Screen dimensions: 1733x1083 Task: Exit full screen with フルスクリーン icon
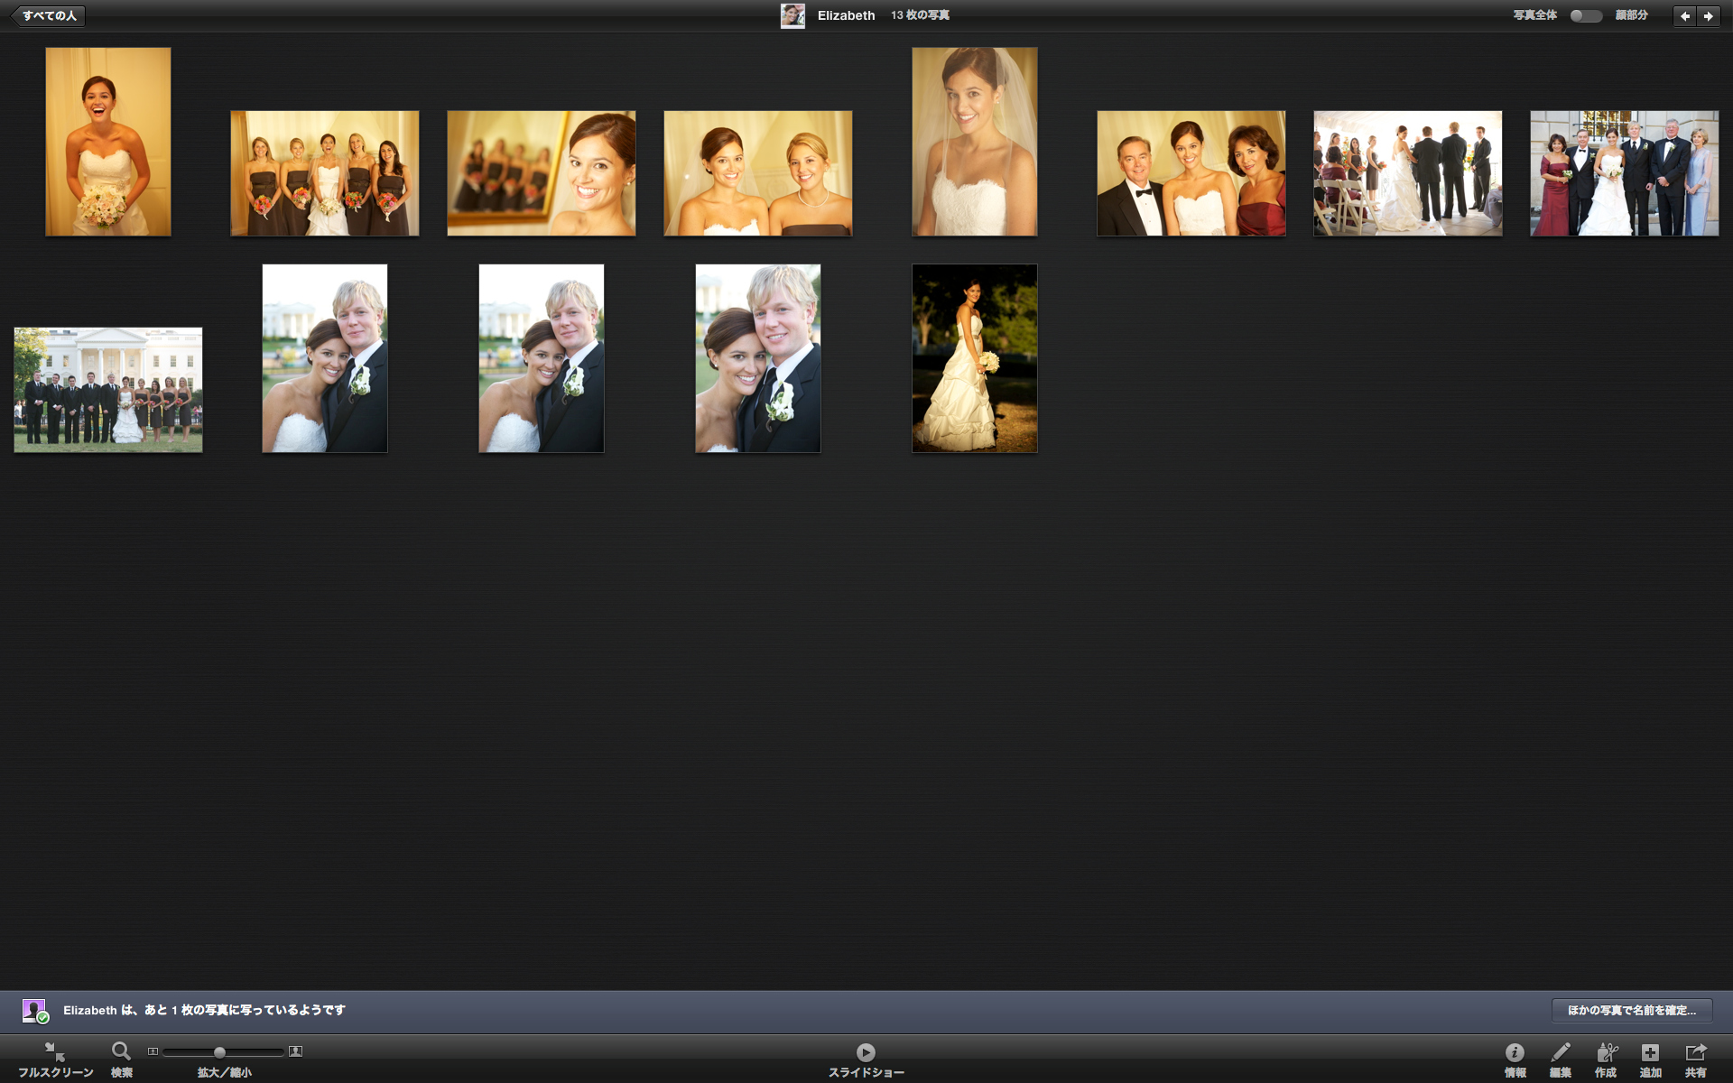55,1052
